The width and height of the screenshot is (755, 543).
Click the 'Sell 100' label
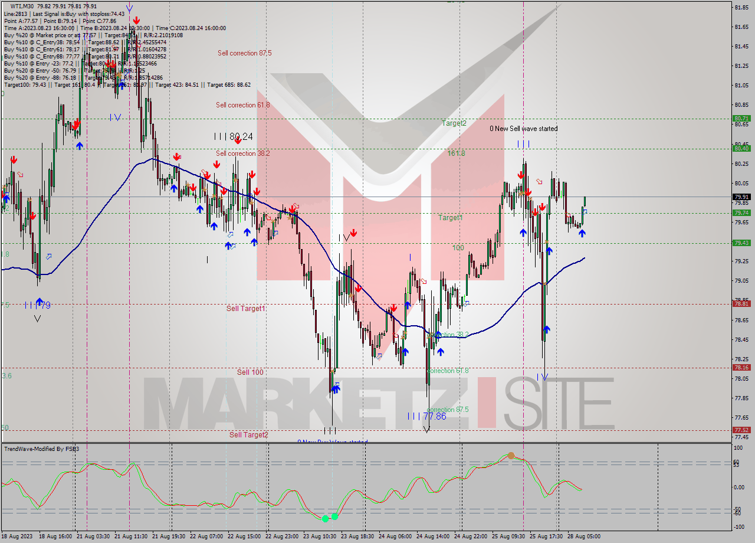pos(250,372)
